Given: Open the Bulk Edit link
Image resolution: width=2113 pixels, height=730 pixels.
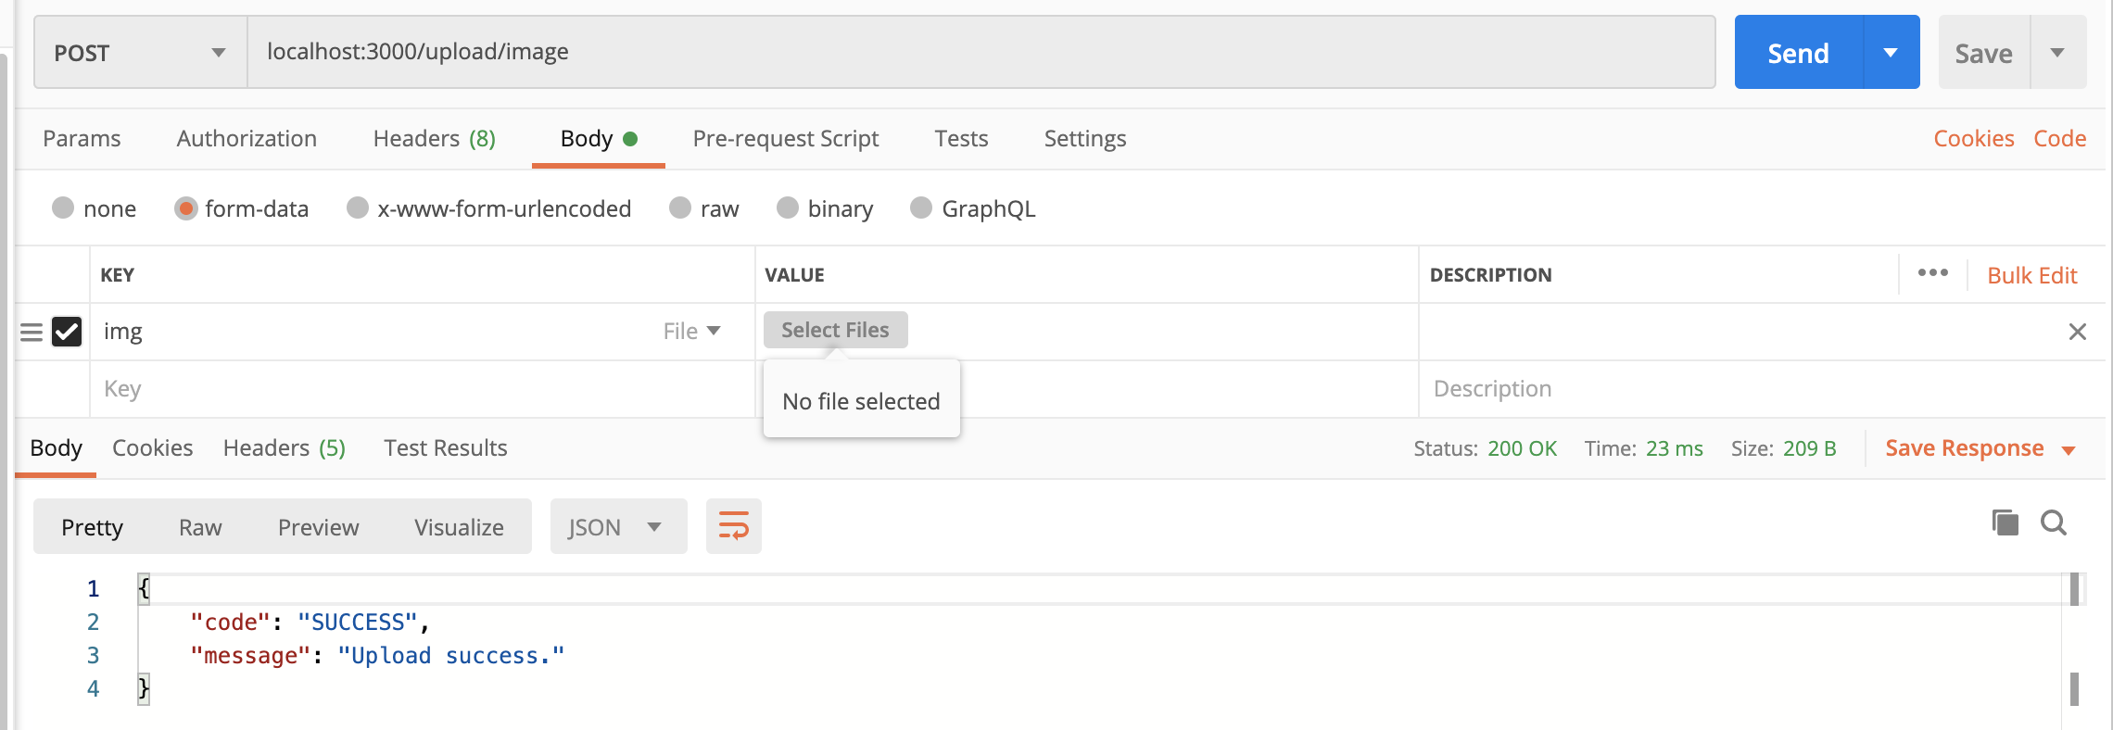Looking at the screenshot, I should click(2031, 275).
